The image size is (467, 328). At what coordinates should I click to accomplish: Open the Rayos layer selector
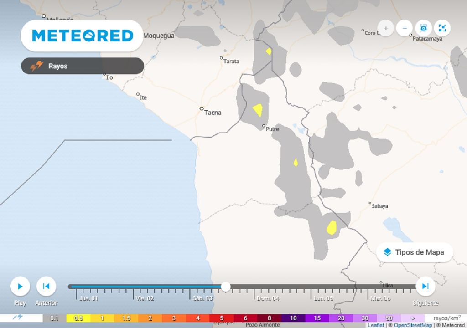click(83, 66)
